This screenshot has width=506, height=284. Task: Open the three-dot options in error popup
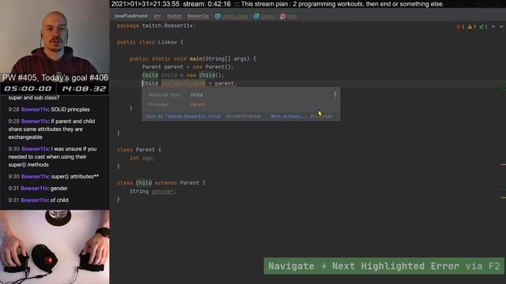[x=335, y=94]
